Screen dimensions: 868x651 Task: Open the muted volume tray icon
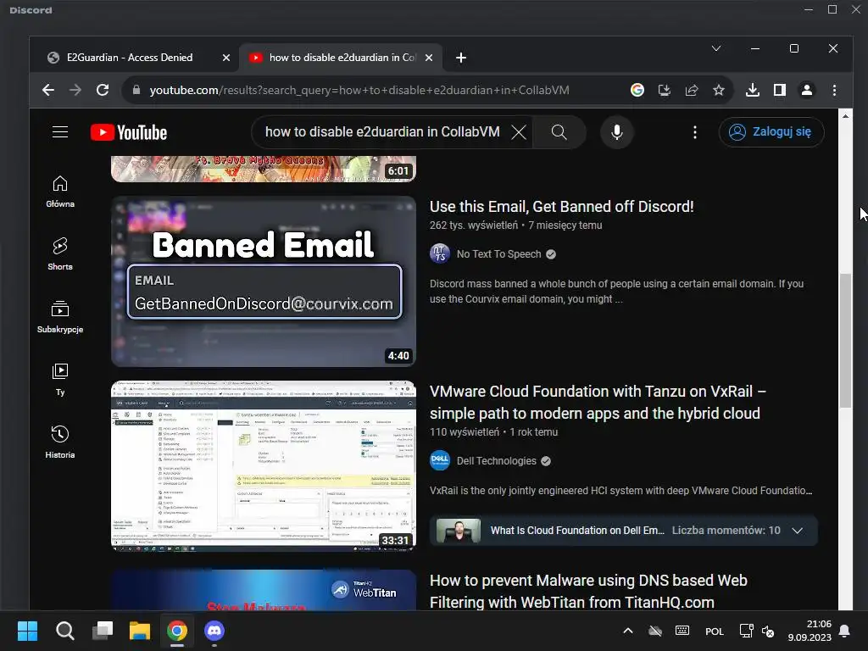[768, 631]
